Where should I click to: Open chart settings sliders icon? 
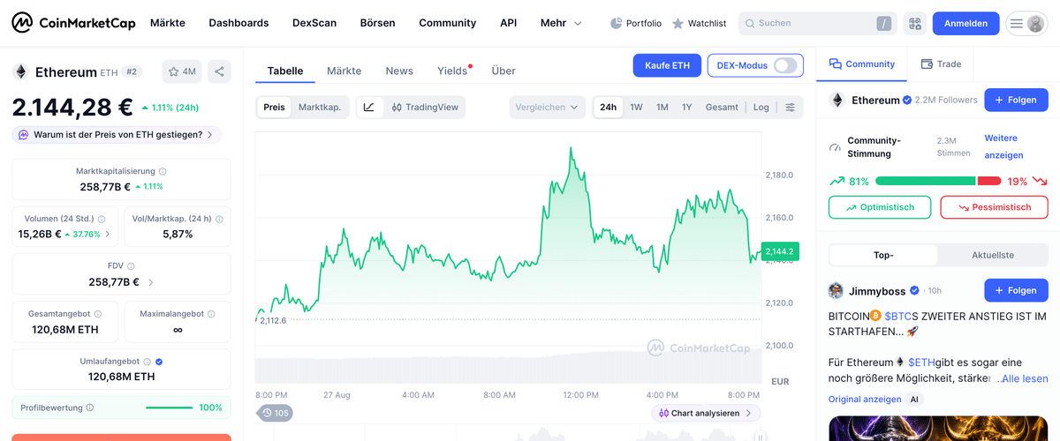pos(790,107)
